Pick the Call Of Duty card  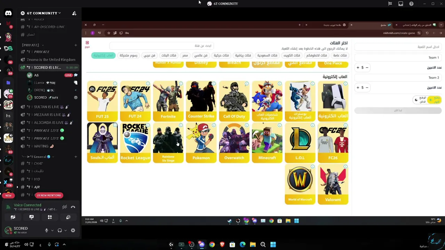pos(234,101)
